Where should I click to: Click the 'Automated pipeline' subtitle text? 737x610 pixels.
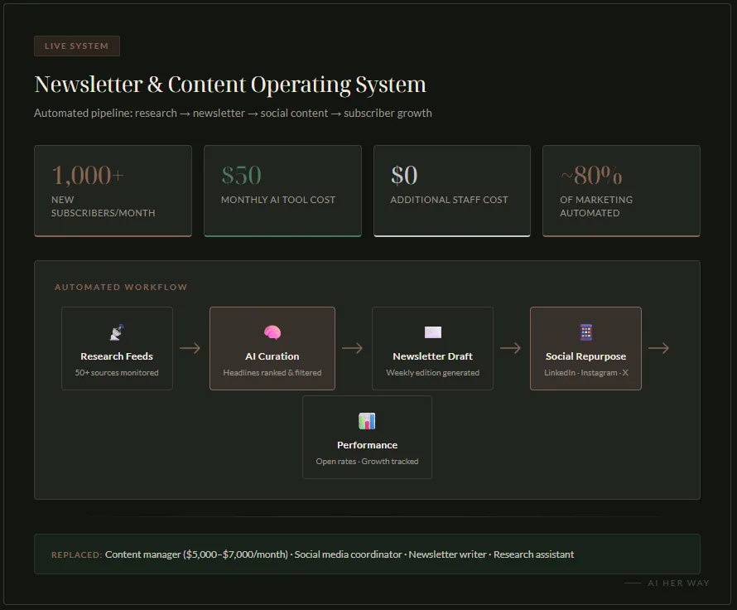coord(233,114)
